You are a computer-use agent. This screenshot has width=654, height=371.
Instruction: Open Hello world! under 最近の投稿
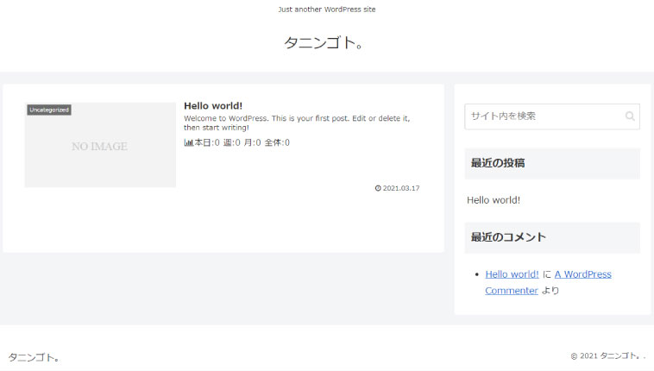[494, 200]
